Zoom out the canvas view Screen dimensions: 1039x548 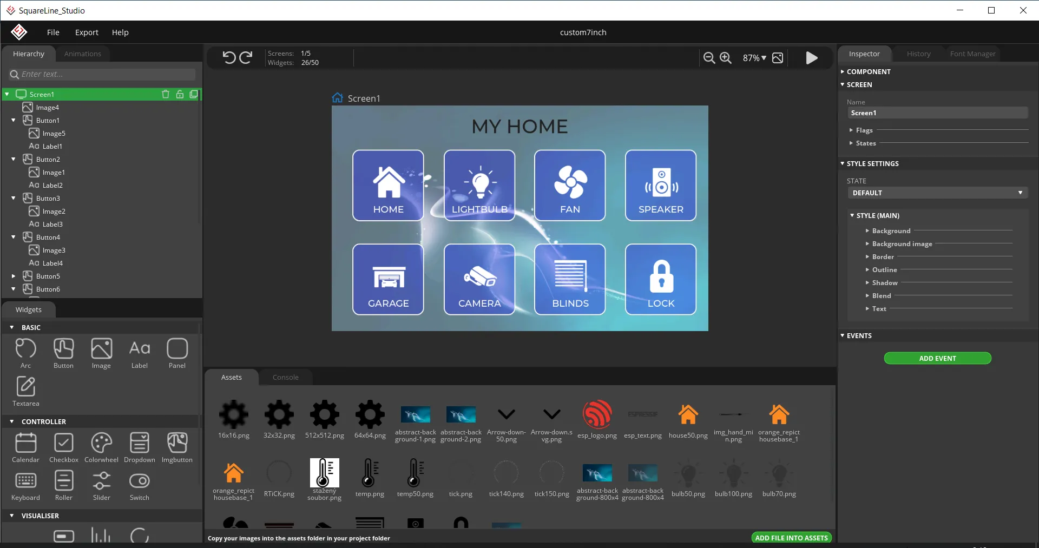(709, 58)
